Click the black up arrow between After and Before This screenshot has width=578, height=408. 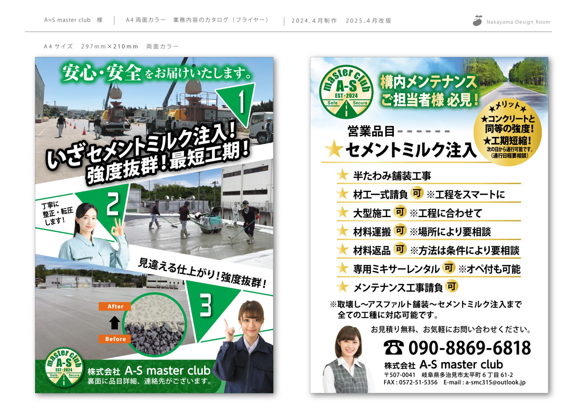[114, 323]
